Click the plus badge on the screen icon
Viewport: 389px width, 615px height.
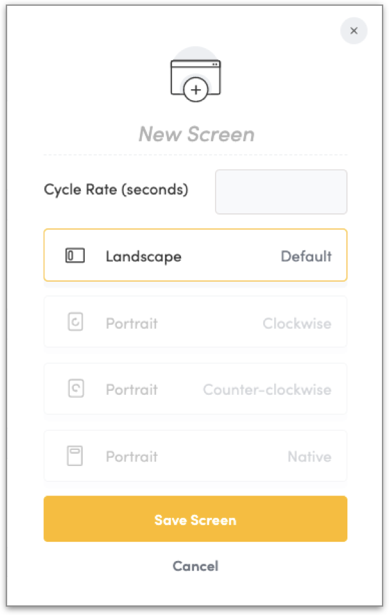(196, 90)
